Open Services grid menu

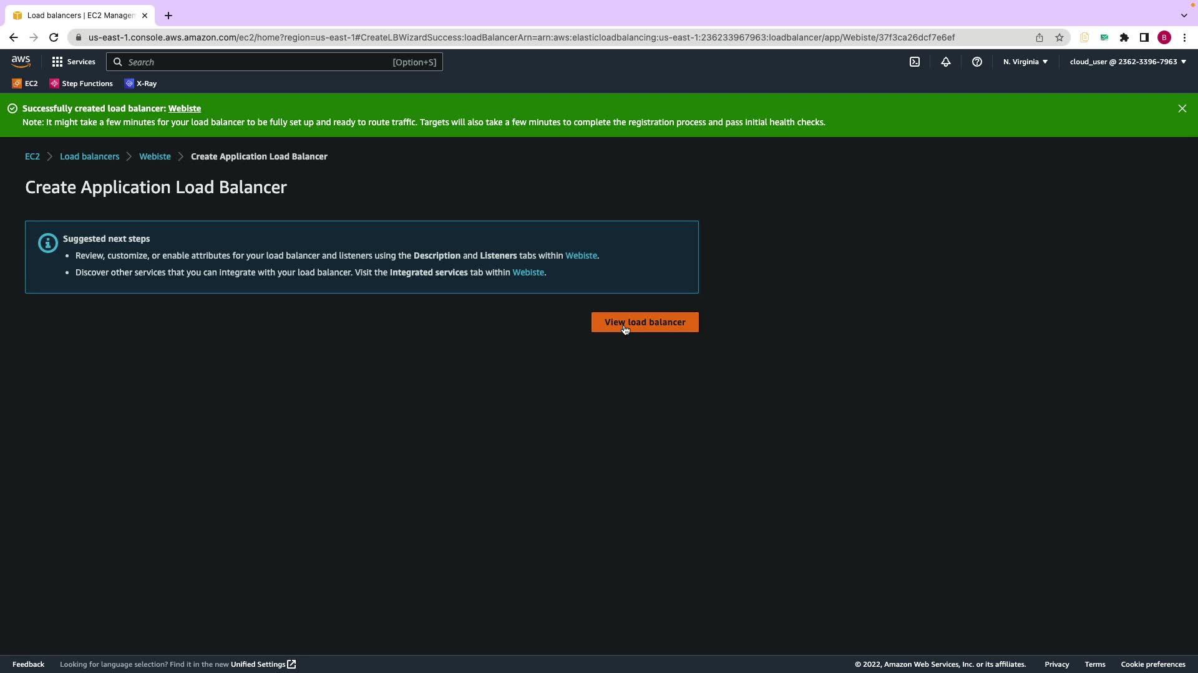[74, 62]
